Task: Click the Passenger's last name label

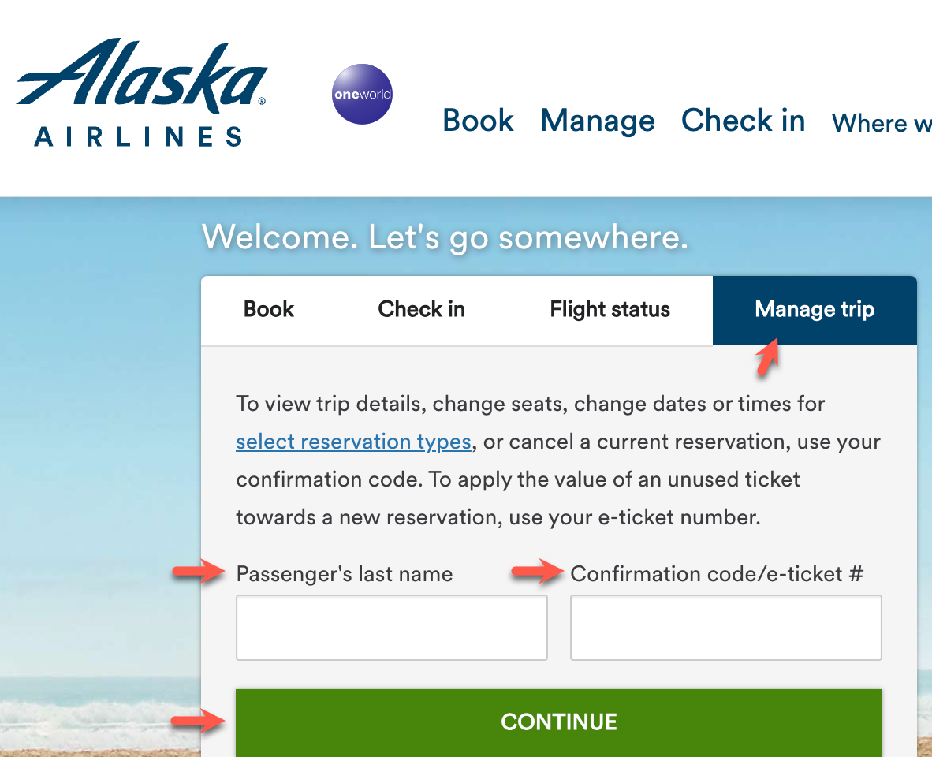Action: [345, 574]
